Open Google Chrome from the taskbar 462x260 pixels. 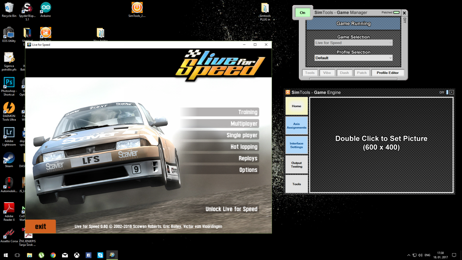[x=53, y=255]
